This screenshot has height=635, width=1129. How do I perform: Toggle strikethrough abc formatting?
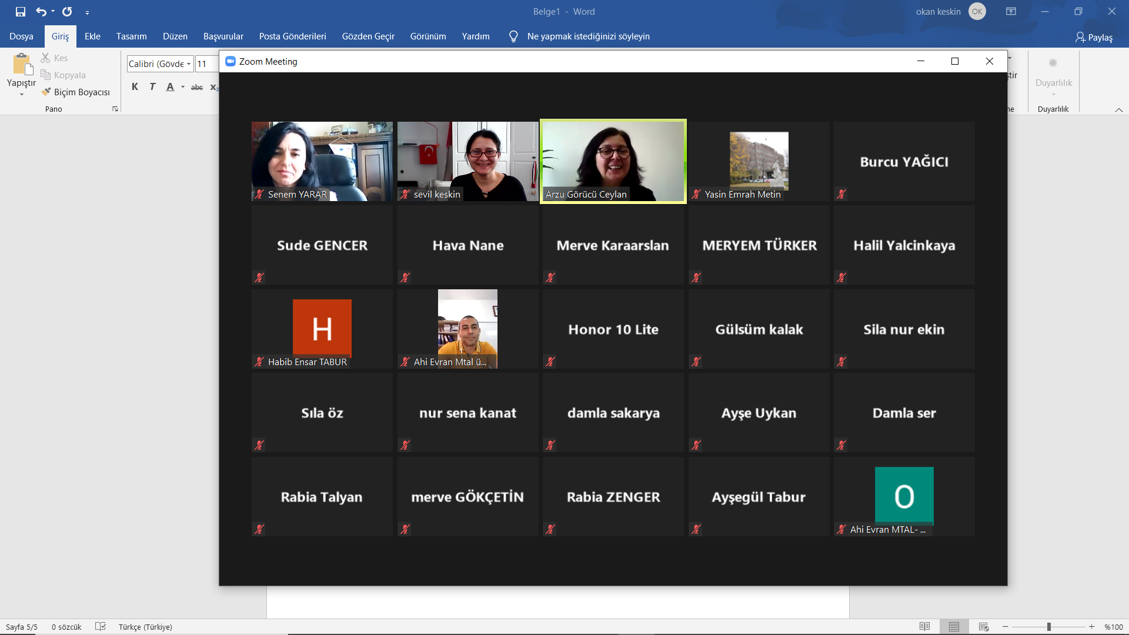pos(197,87)
